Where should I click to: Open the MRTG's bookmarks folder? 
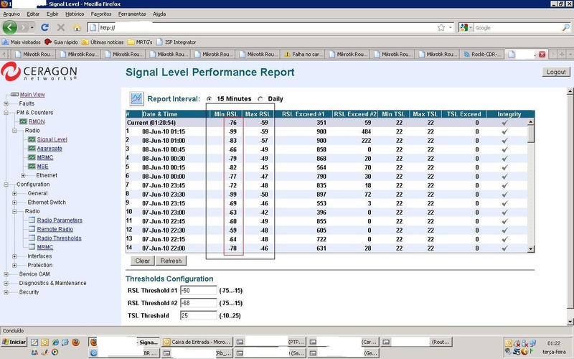click(x=140, y=42)
